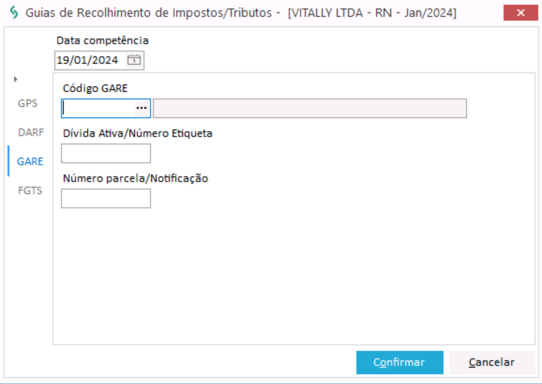Screen dimensions: 542x384
Task: Click the Número parcela/Notificação field
Action: click(105, 198)
